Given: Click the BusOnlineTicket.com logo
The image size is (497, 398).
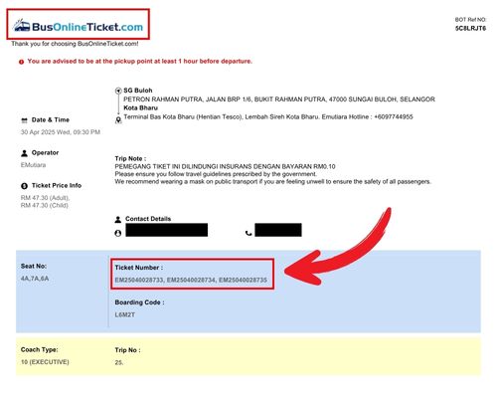Looking at the screenshot, I should tap(79, 26).
